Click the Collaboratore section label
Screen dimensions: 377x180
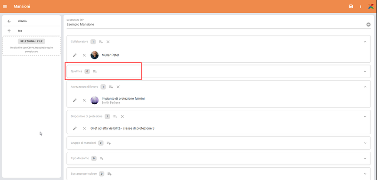[79, 42]
